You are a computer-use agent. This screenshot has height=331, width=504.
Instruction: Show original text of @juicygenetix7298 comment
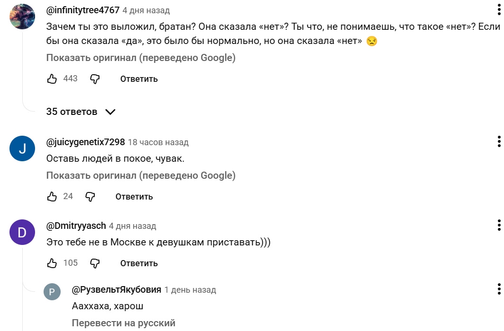[141, 175]
